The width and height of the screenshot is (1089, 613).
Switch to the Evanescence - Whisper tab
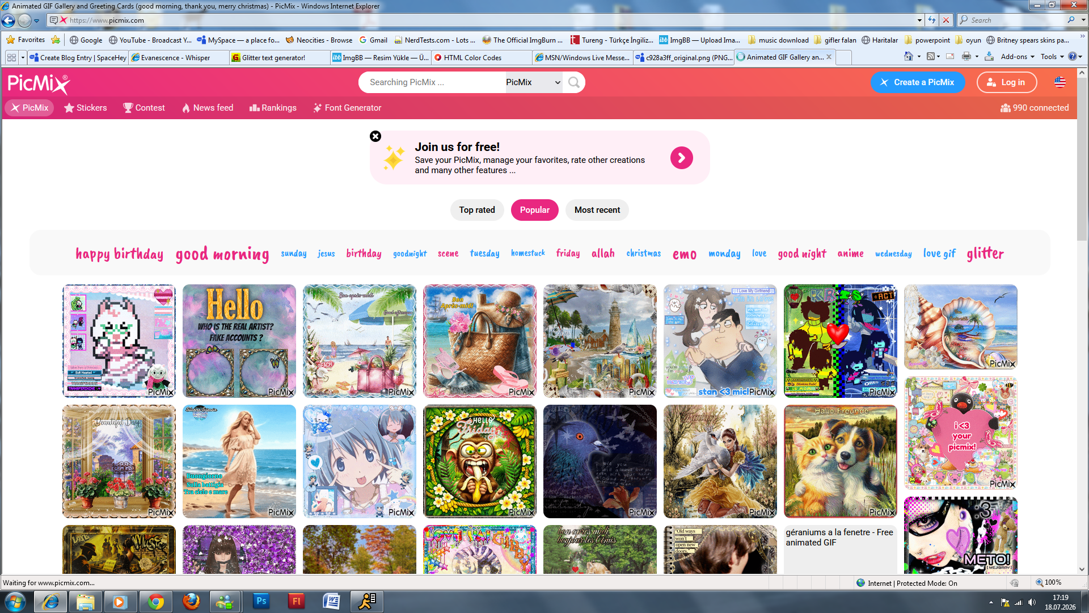pyautogui.click(x=179, y=57)
